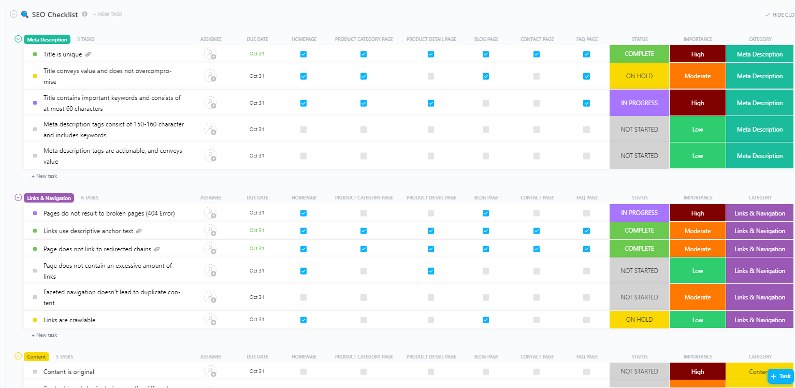Screen dimensions: 795x388
Task: Collapse the Meta Description group
Action: (x=19, y=39)
